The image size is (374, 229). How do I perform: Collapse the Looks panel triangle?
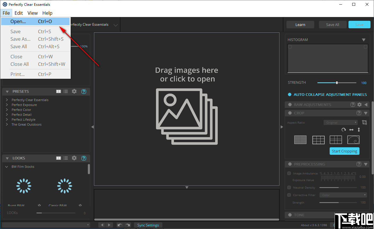7,158
